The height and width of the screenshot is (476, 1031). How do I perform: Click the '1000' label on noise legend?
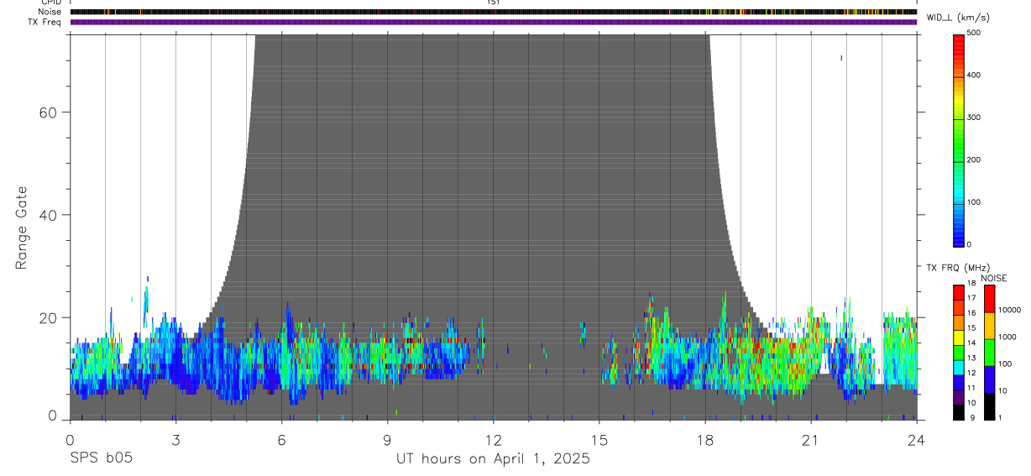click(1006, 337)
